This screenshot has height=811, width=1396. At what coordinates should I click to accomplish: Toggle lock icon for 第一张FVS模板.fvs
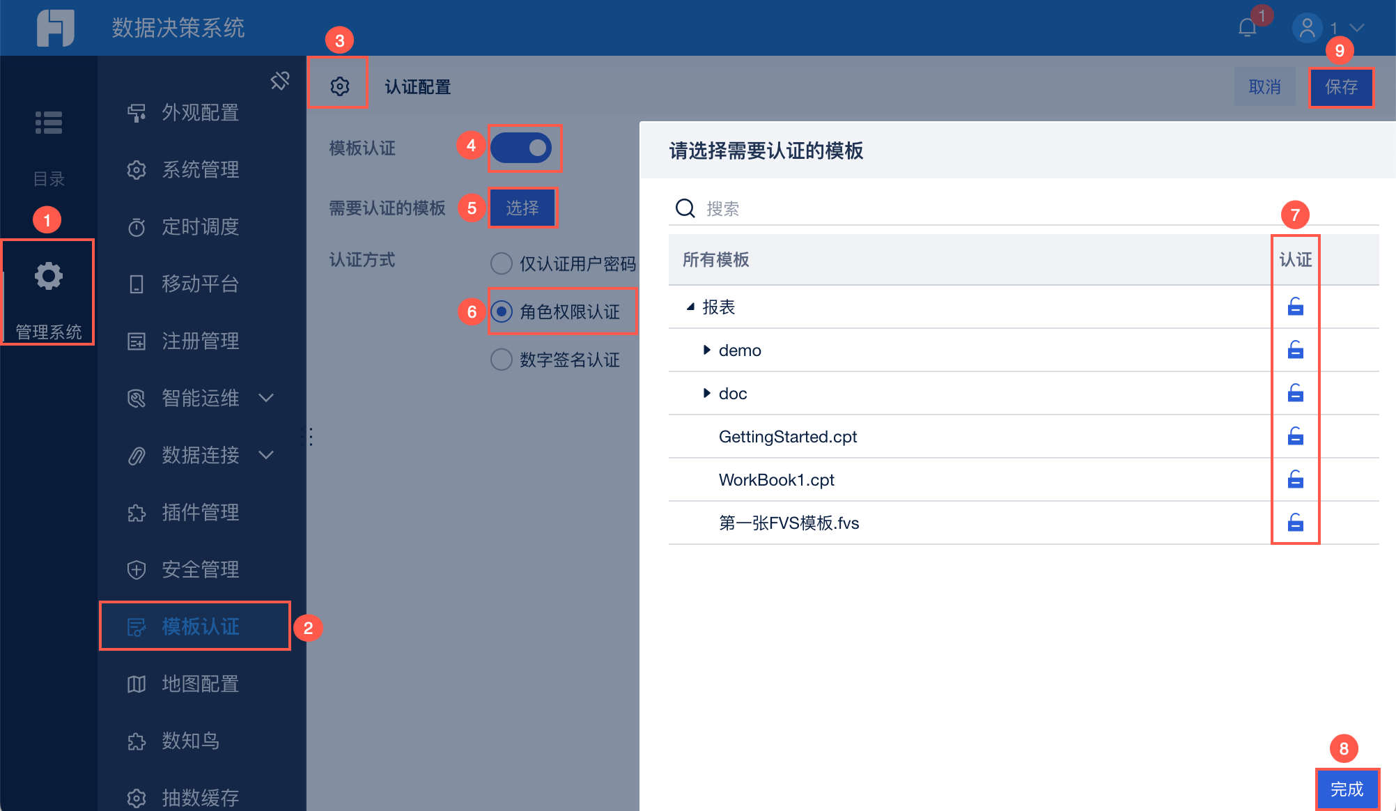pyautogui.click(x=1295, y=523)
